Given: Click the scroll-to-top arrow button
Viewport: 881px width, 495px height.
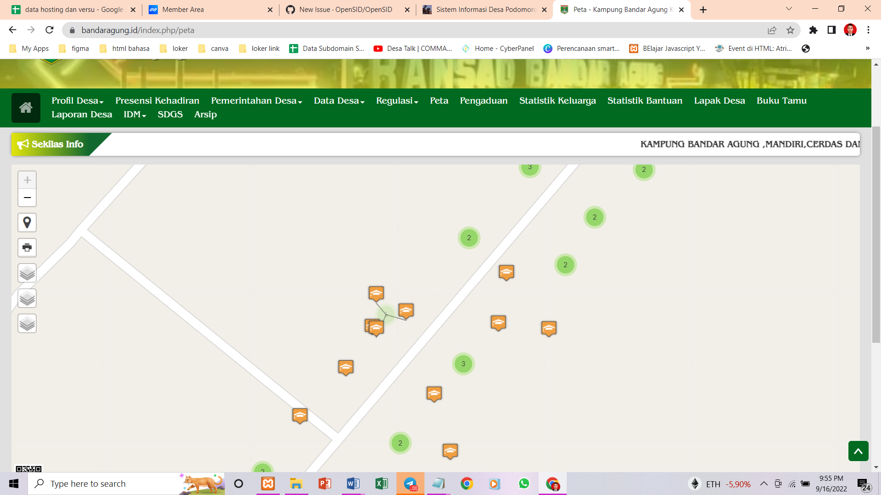Looking at the screenshot, I should pos(859,451).
